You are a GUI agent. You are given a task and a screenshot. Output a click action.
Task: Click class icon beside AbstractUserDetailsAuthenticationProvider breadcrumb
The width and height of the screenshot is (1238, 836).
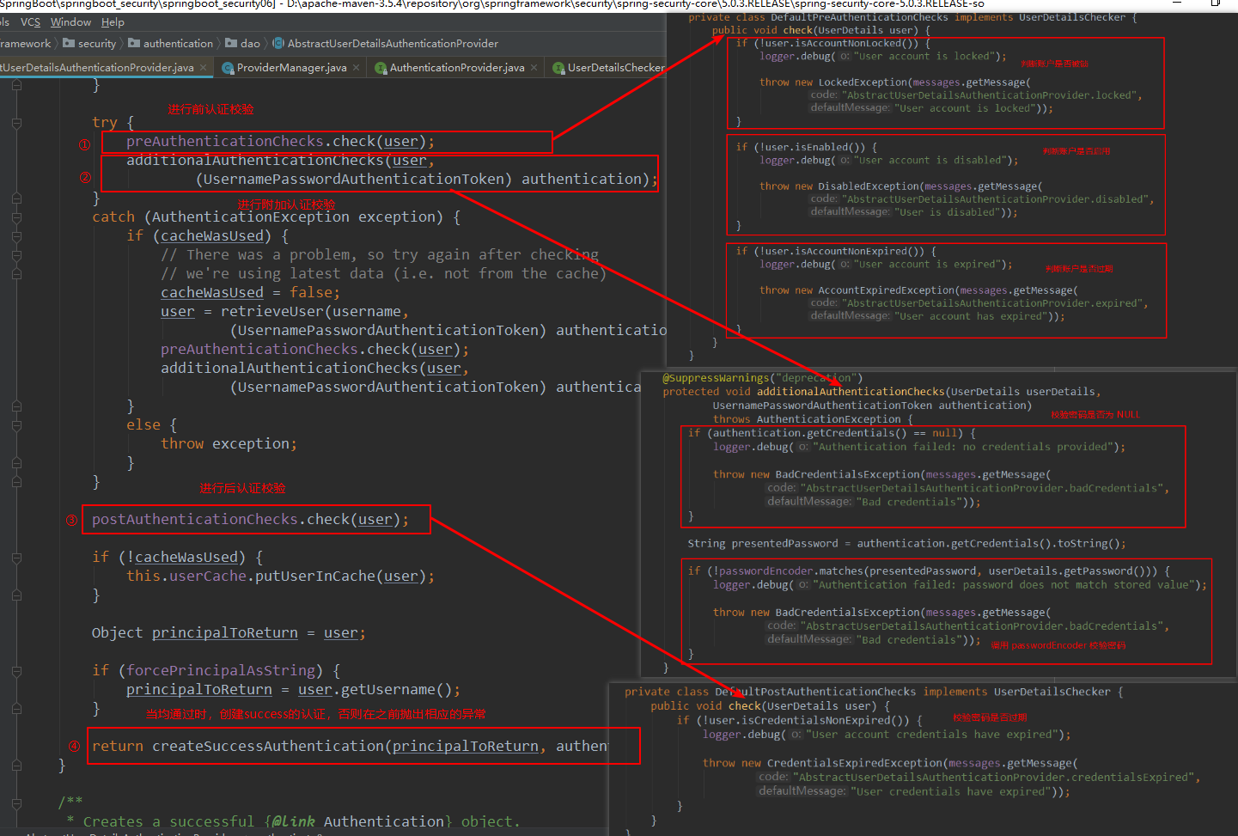point(277,43)
